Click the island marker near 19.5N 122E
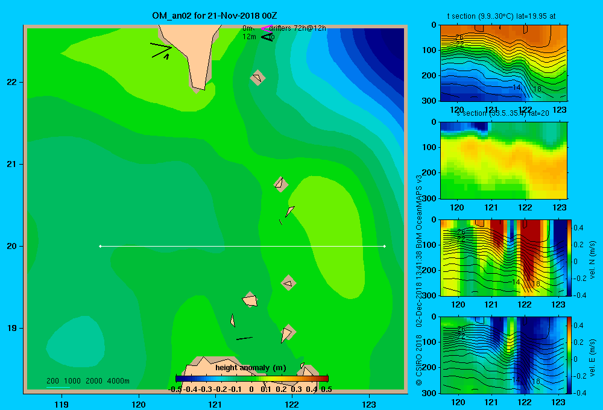The image size is (603, 410). click(288, 283)
